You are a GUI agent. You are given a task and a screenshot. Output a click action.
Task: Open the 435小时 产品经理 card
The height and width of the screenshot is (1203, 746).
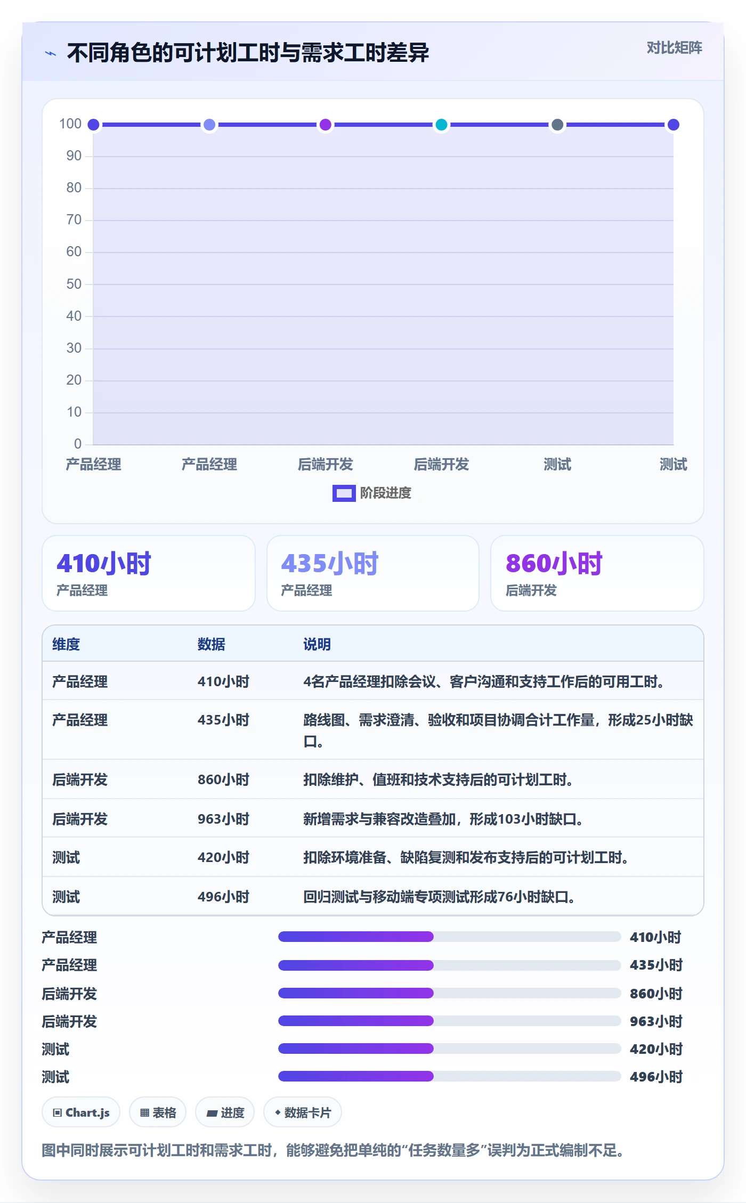373,573
